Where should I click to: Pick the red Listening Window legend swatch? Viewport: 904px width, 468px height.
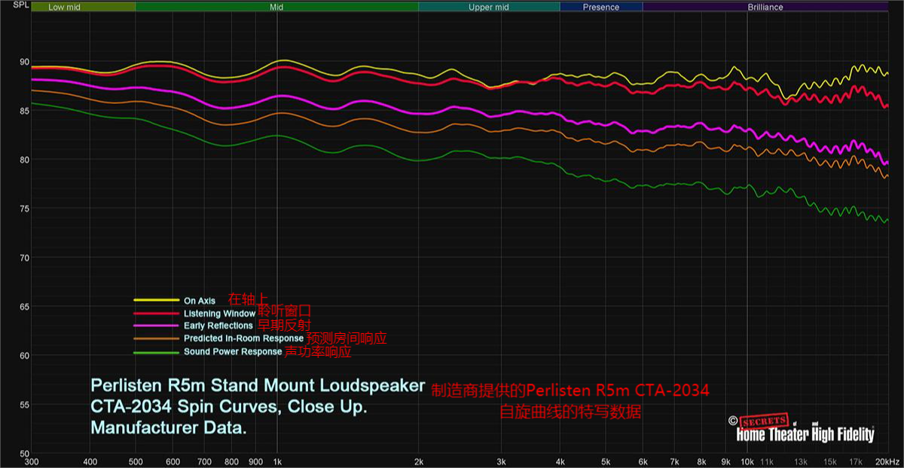156,314
